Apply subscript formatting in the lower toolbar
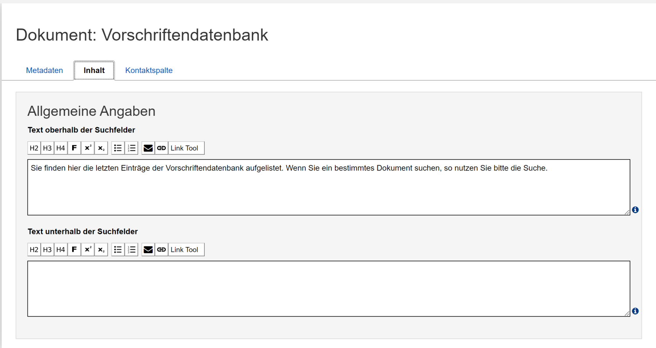This screenshot has width=656, height=348. [x=101, y=249]
